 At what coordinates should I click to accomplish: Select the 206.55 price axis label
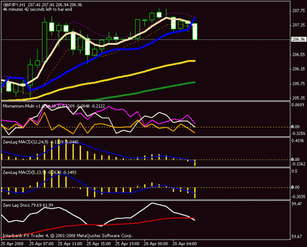[298, 55]
